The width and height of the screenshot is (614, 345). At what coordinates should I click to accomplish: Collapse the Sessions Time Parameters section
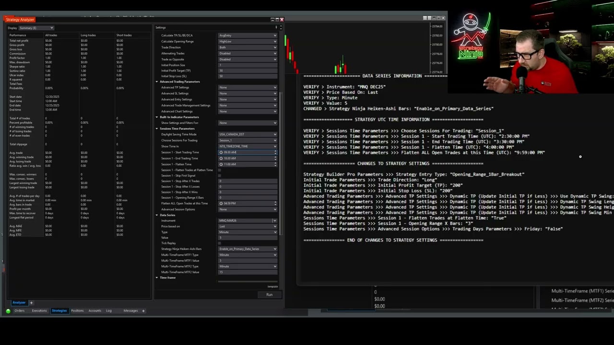tap(156, 128)
